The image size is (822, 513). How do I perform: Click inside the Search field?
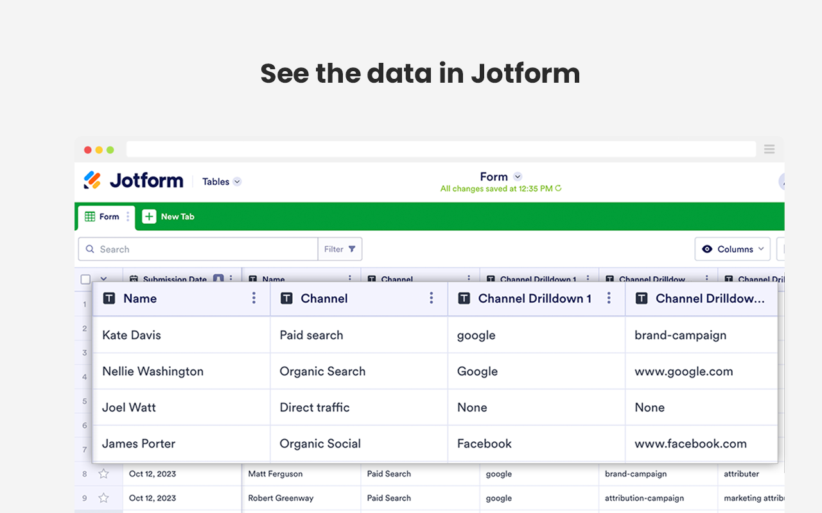193,249
